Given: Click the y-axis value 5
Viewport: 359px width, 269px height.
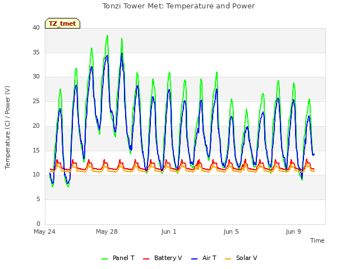Looking at the screenshot, I should click(x=38, y=200).
